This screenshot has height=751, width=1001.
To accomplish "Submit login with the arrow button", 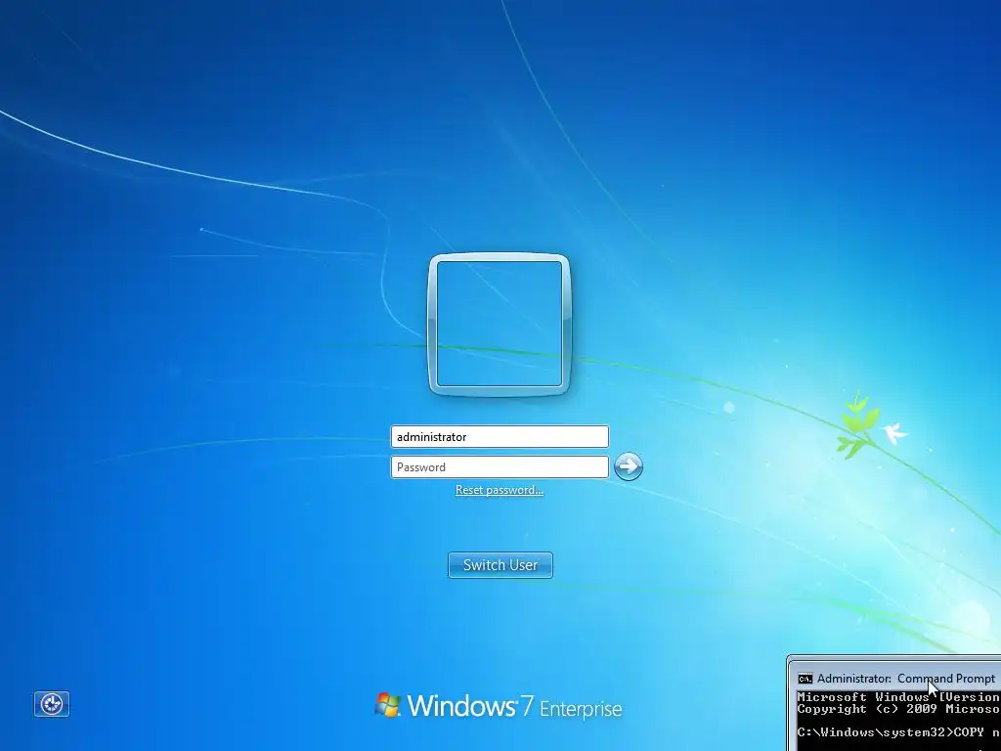I will pyautogui.click(x=629, y=466).
